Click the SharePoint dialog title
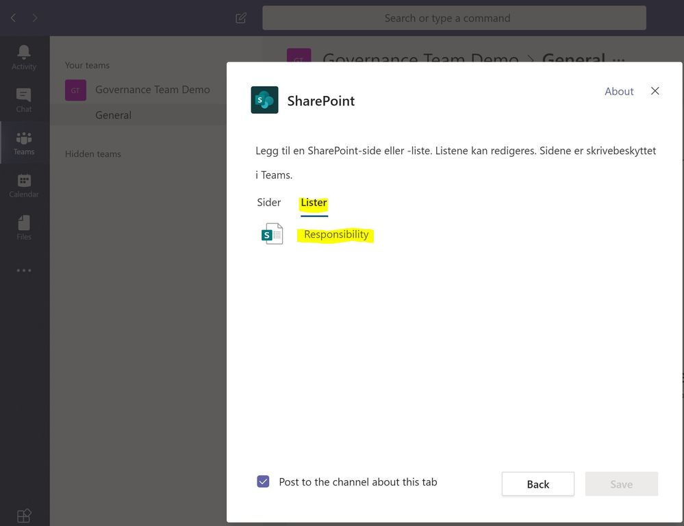The height and width of the screenshot is (526, 684). pyautogui.click(x=320, y=101)
